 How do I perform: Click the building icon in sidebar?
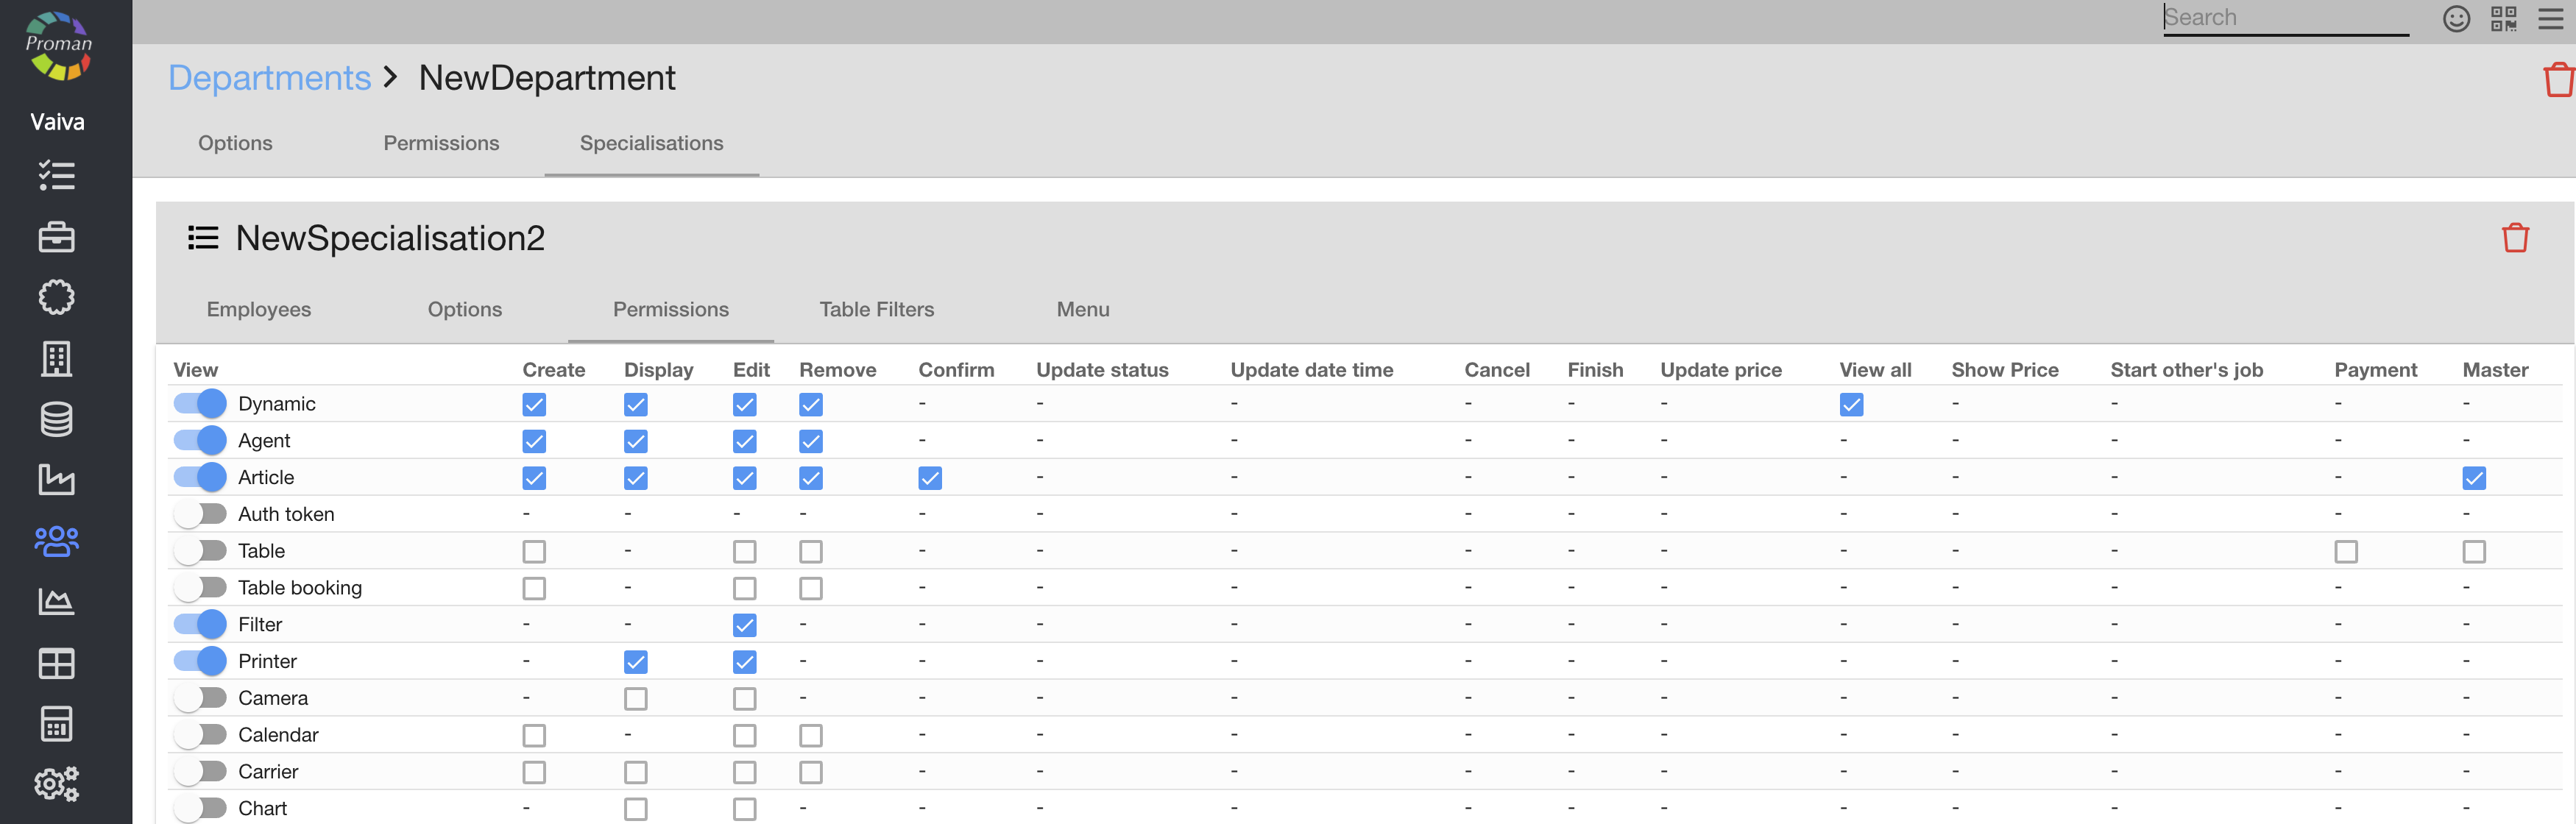[56, 358]
